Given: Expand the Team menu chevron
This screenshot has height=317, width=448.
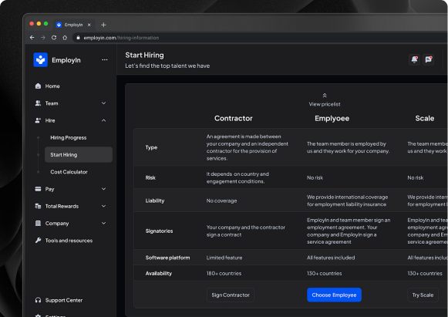Looking at the screenshot, I should click(104, 103).
